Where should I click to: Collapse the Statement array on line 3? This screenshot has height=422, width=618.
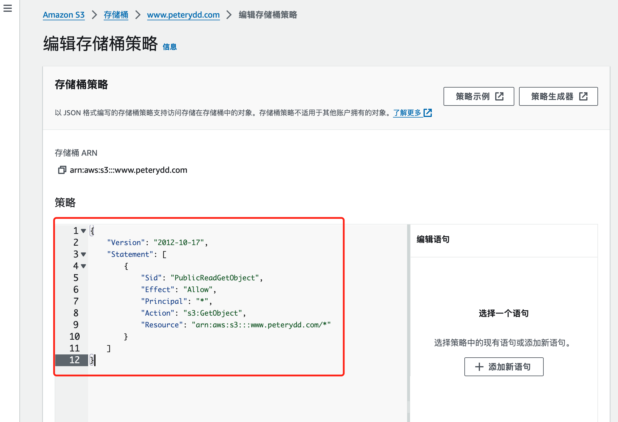(x=83, y=254)
